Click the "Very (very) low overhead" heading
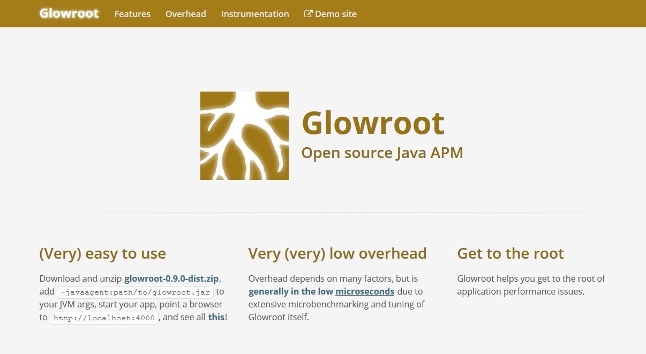 (337, 253)
